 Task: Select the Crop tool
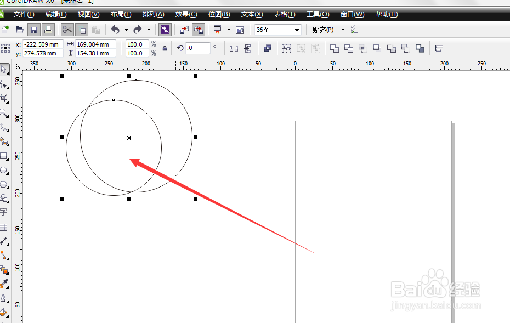(4, 99)
